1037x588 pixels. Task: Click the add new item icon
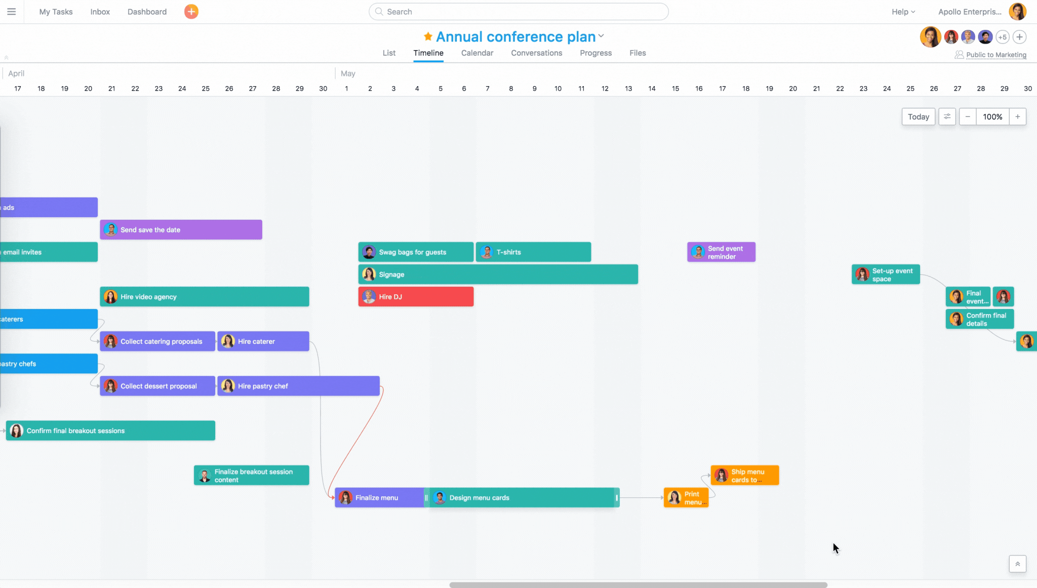point(191,12)
